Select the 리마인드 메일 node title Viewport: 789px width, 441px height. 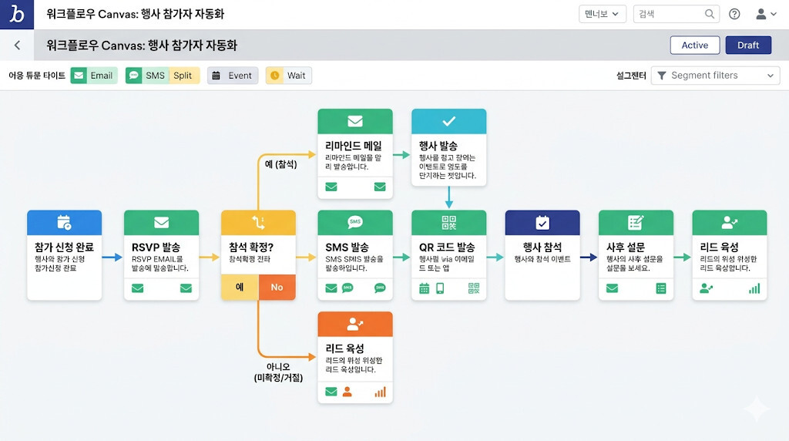click(x=353, y=146)
